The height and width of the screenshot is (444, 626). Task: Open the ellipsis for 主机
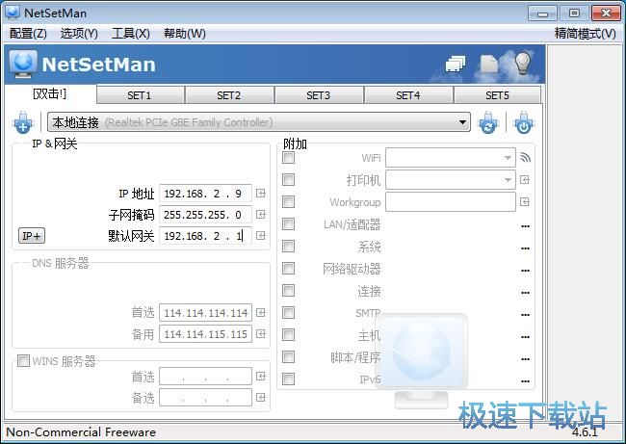click(526, 337)
